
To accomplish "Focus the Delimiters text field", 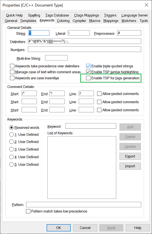I will point(85,41).
